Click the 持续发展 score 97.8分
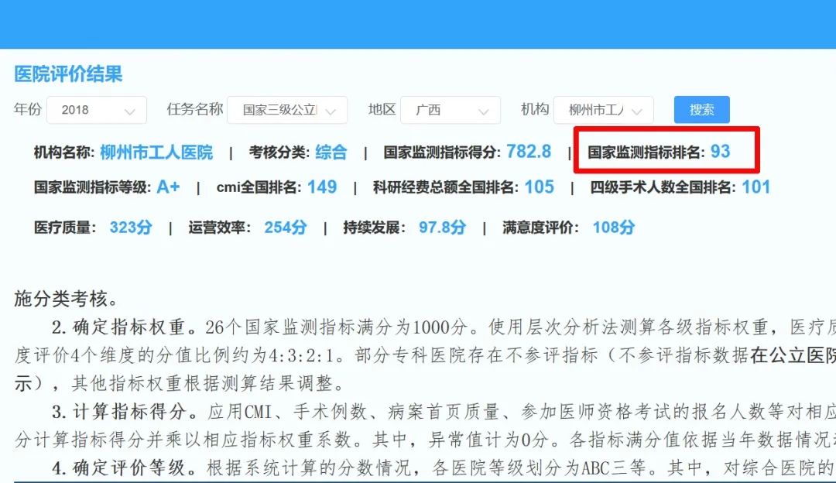 point(442,228)
